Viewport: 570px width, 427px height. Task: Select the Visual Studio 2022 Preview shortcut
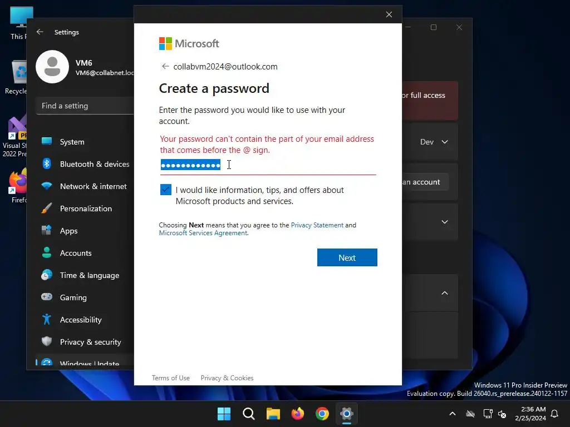pos(14,136)
